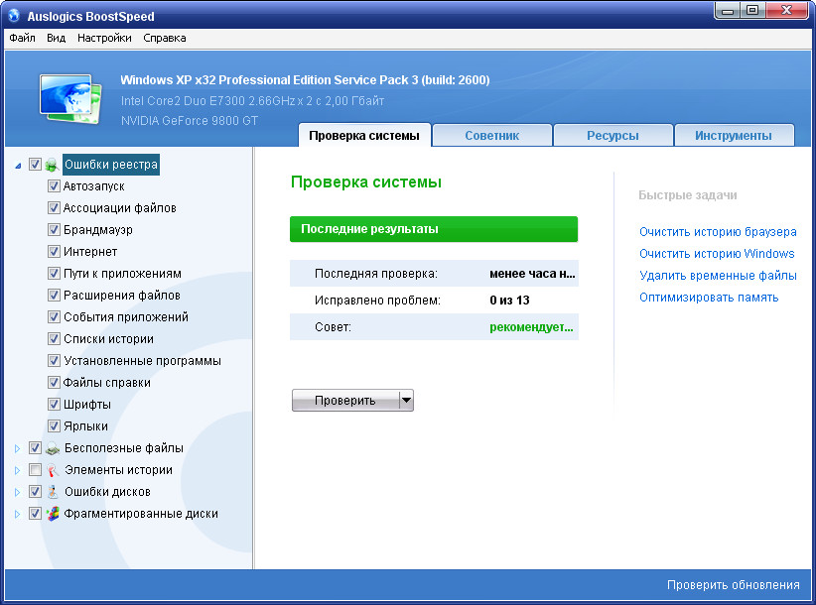Click the history elements category icon
The image size is (816, 605).
[x=52, y=470]
